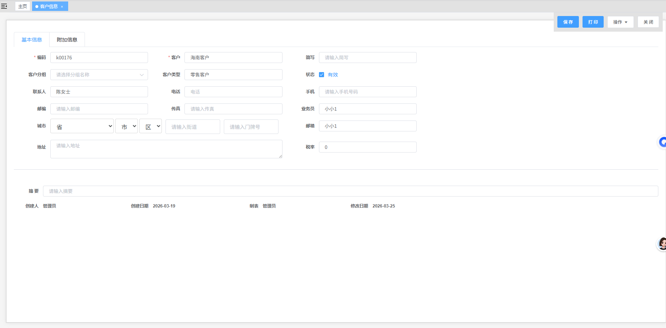Expand the 操作 actions dropdown button
Image resolution: width=666 pixels, height=328 pixels.
[620, 22]
